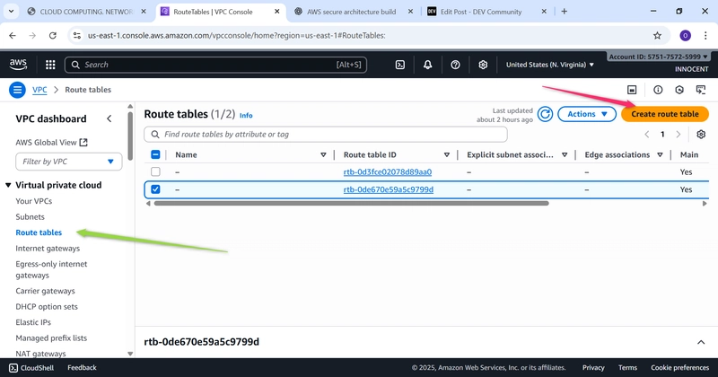The width and height of the screenshot is (718, 377).
Task: Open the Chrome profile avatar
Action: (x=685, y=35)
